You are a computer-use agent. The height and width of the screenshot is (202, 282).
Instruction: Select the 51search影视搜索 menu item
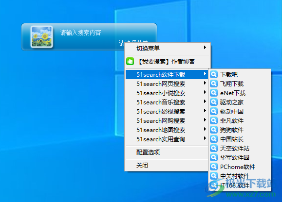[167, 112]
